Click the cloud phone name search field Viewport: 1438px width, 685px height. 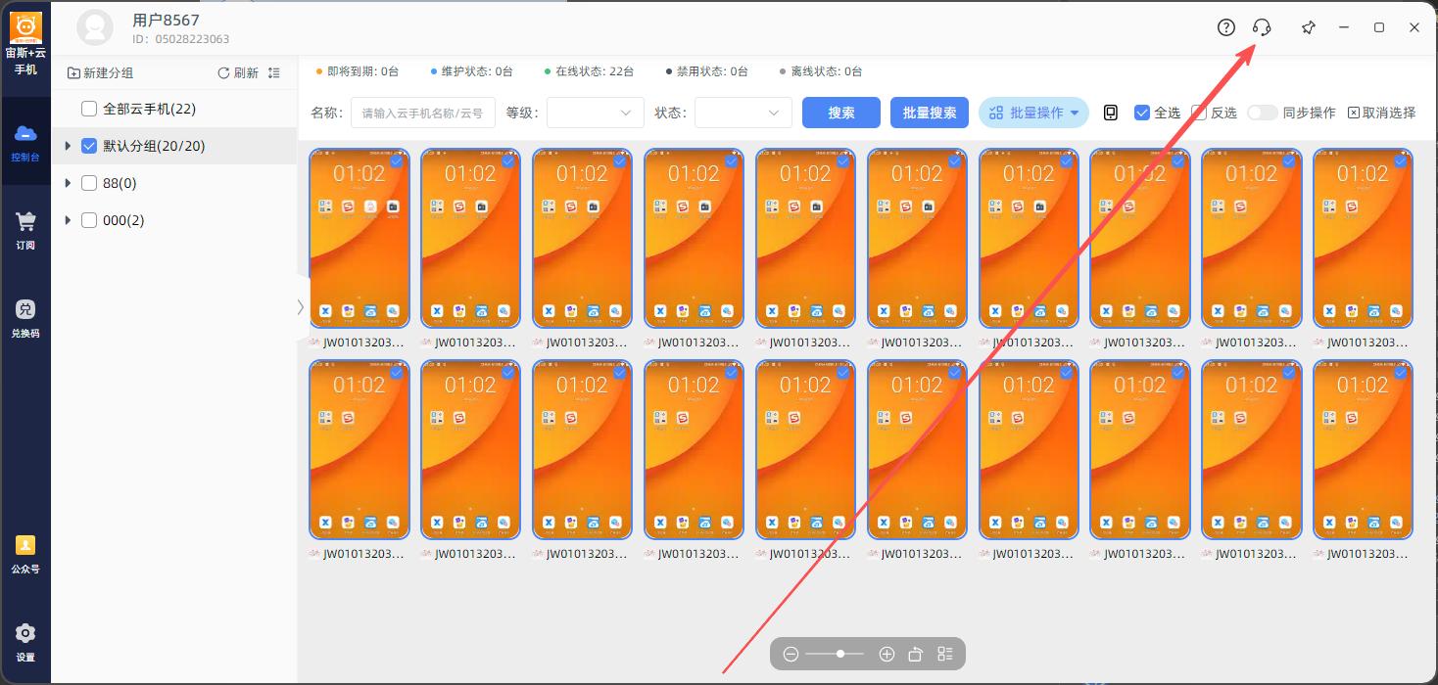coord(423,113)
